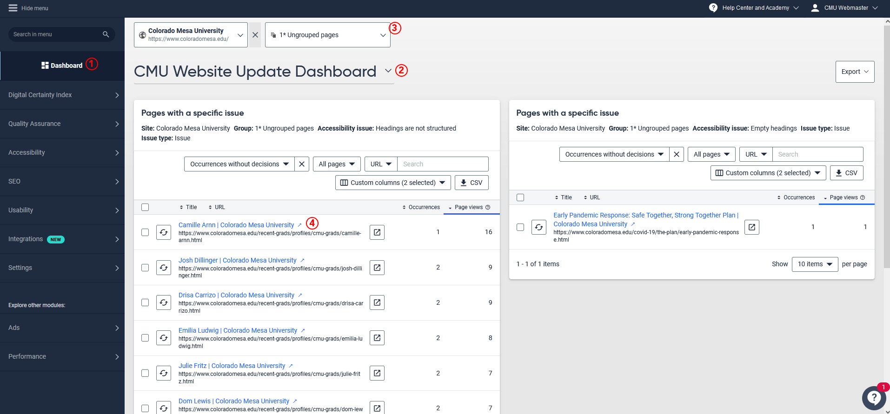Open the Colorado Mesa University site dropdown

point(191,35)
